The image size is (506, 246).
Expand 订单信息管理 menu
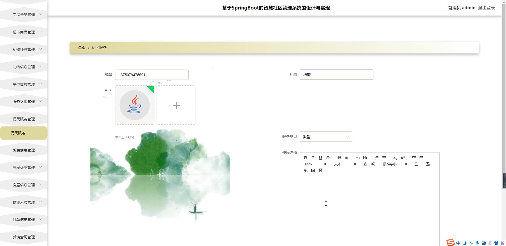point(24,220)
